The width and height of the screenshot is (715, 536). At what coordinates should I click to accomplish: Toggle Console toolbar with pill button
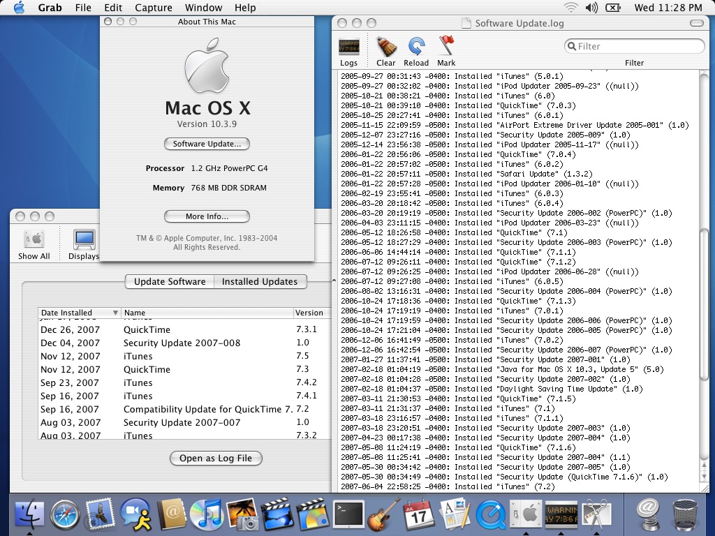tap(696, 23)
